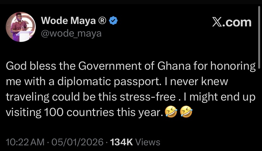Visit the @wode_maya handle link
The width and height of the screenshot is (262, 151).
[x=71, y=32]
